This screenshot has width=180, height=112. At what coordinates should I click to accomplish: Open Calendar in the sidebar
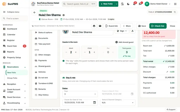click(x=14, y=35)
